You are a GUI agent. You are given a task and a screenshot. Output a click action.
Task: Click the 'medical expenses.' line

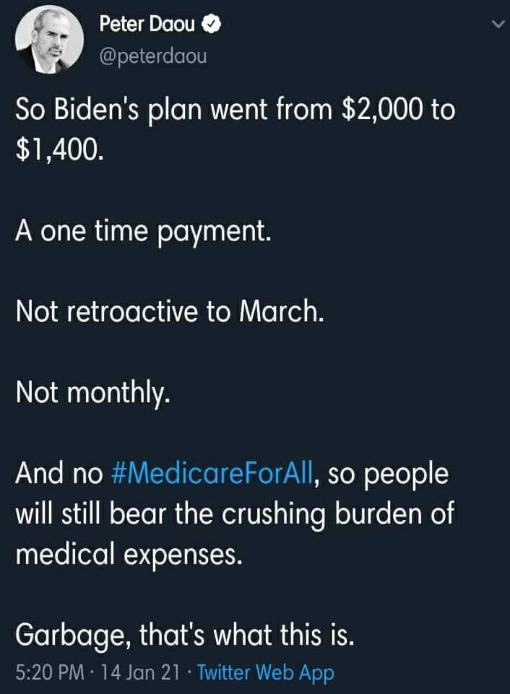point(129,555)
